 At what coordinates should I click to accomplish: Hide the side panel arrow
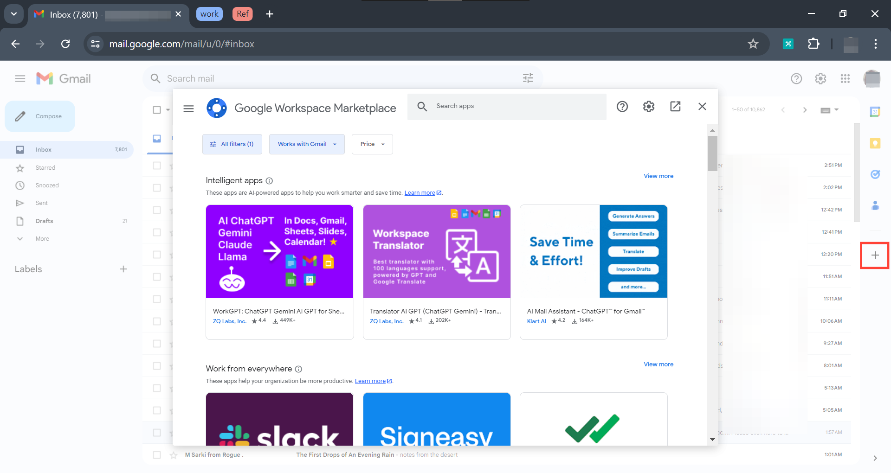(875, 458)
